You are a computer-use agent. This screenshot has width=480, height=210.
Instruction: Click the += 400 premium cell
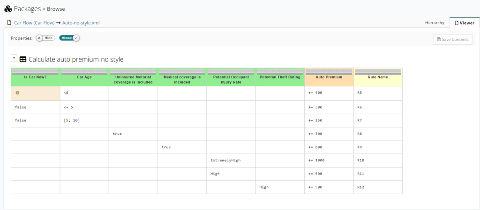point(329,93)
